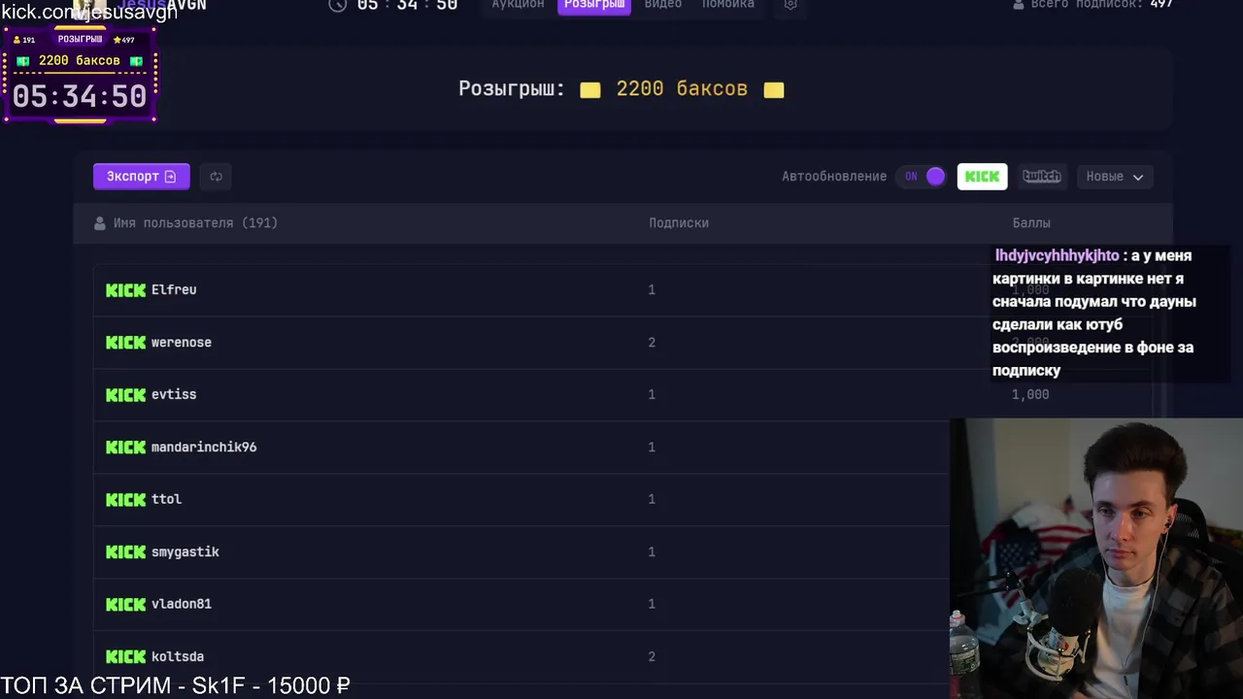
Task: Select the Kick platform filter
Action: coord(982,177)
